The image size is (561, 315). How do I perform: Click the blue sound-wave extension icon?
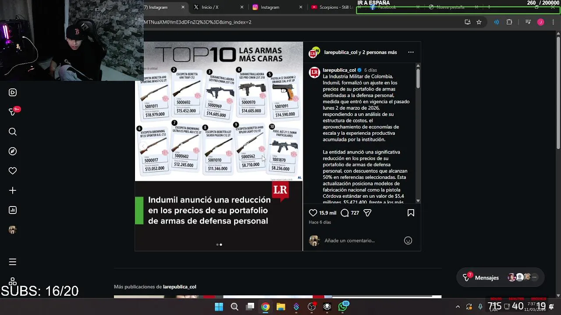(x=496, y=22)
